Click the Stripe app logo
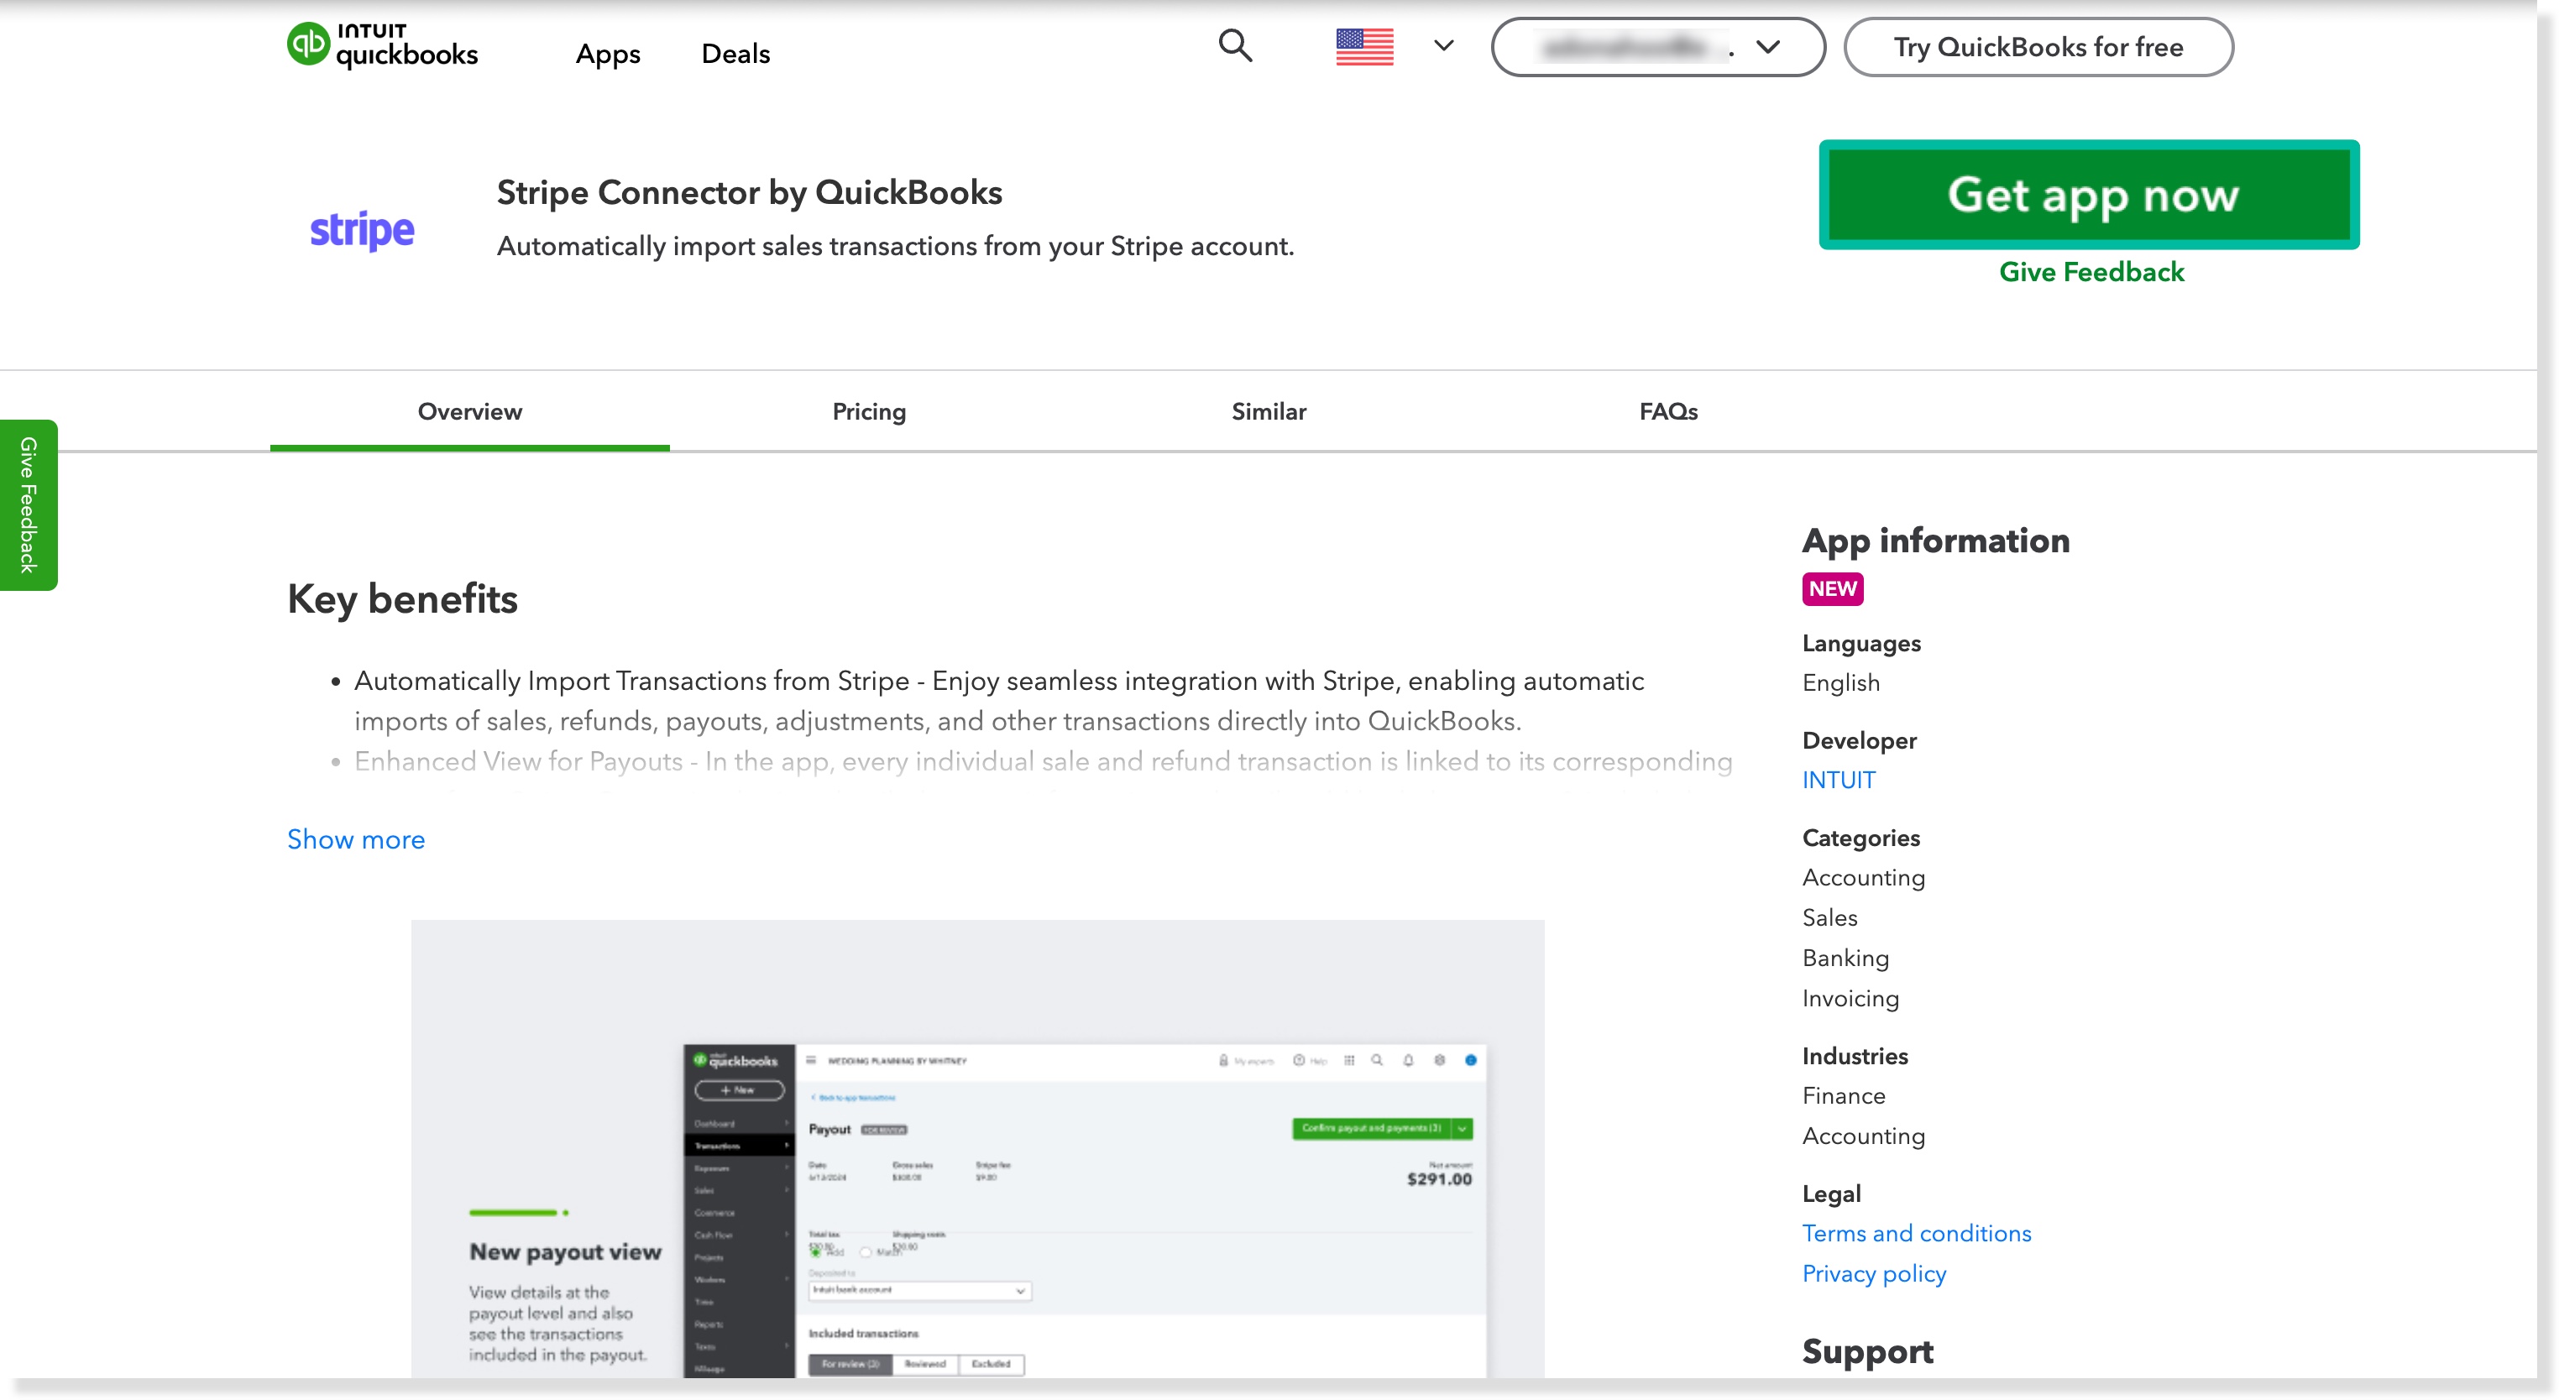Image resolution: width=2559 pixels, height=1400 pixels. 361,229
